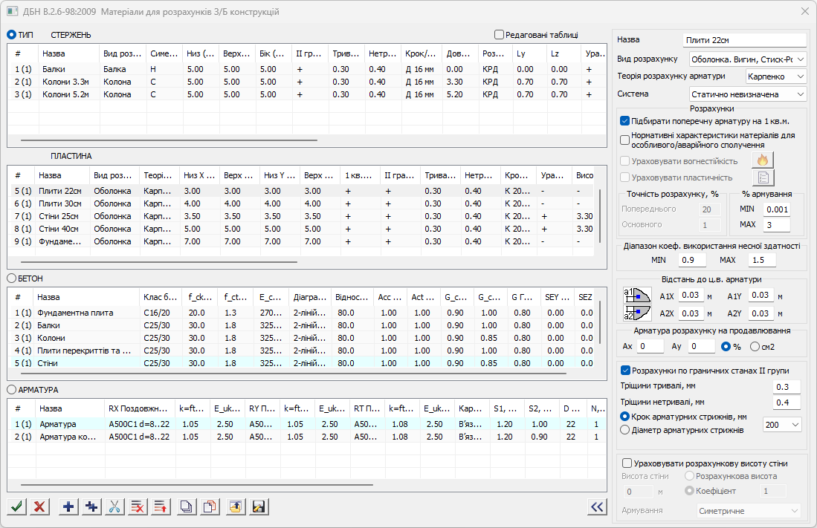Click the delete-row icon with red X

(138, 506)
